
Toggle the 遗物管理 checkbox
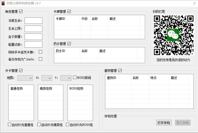coord(120,71)
